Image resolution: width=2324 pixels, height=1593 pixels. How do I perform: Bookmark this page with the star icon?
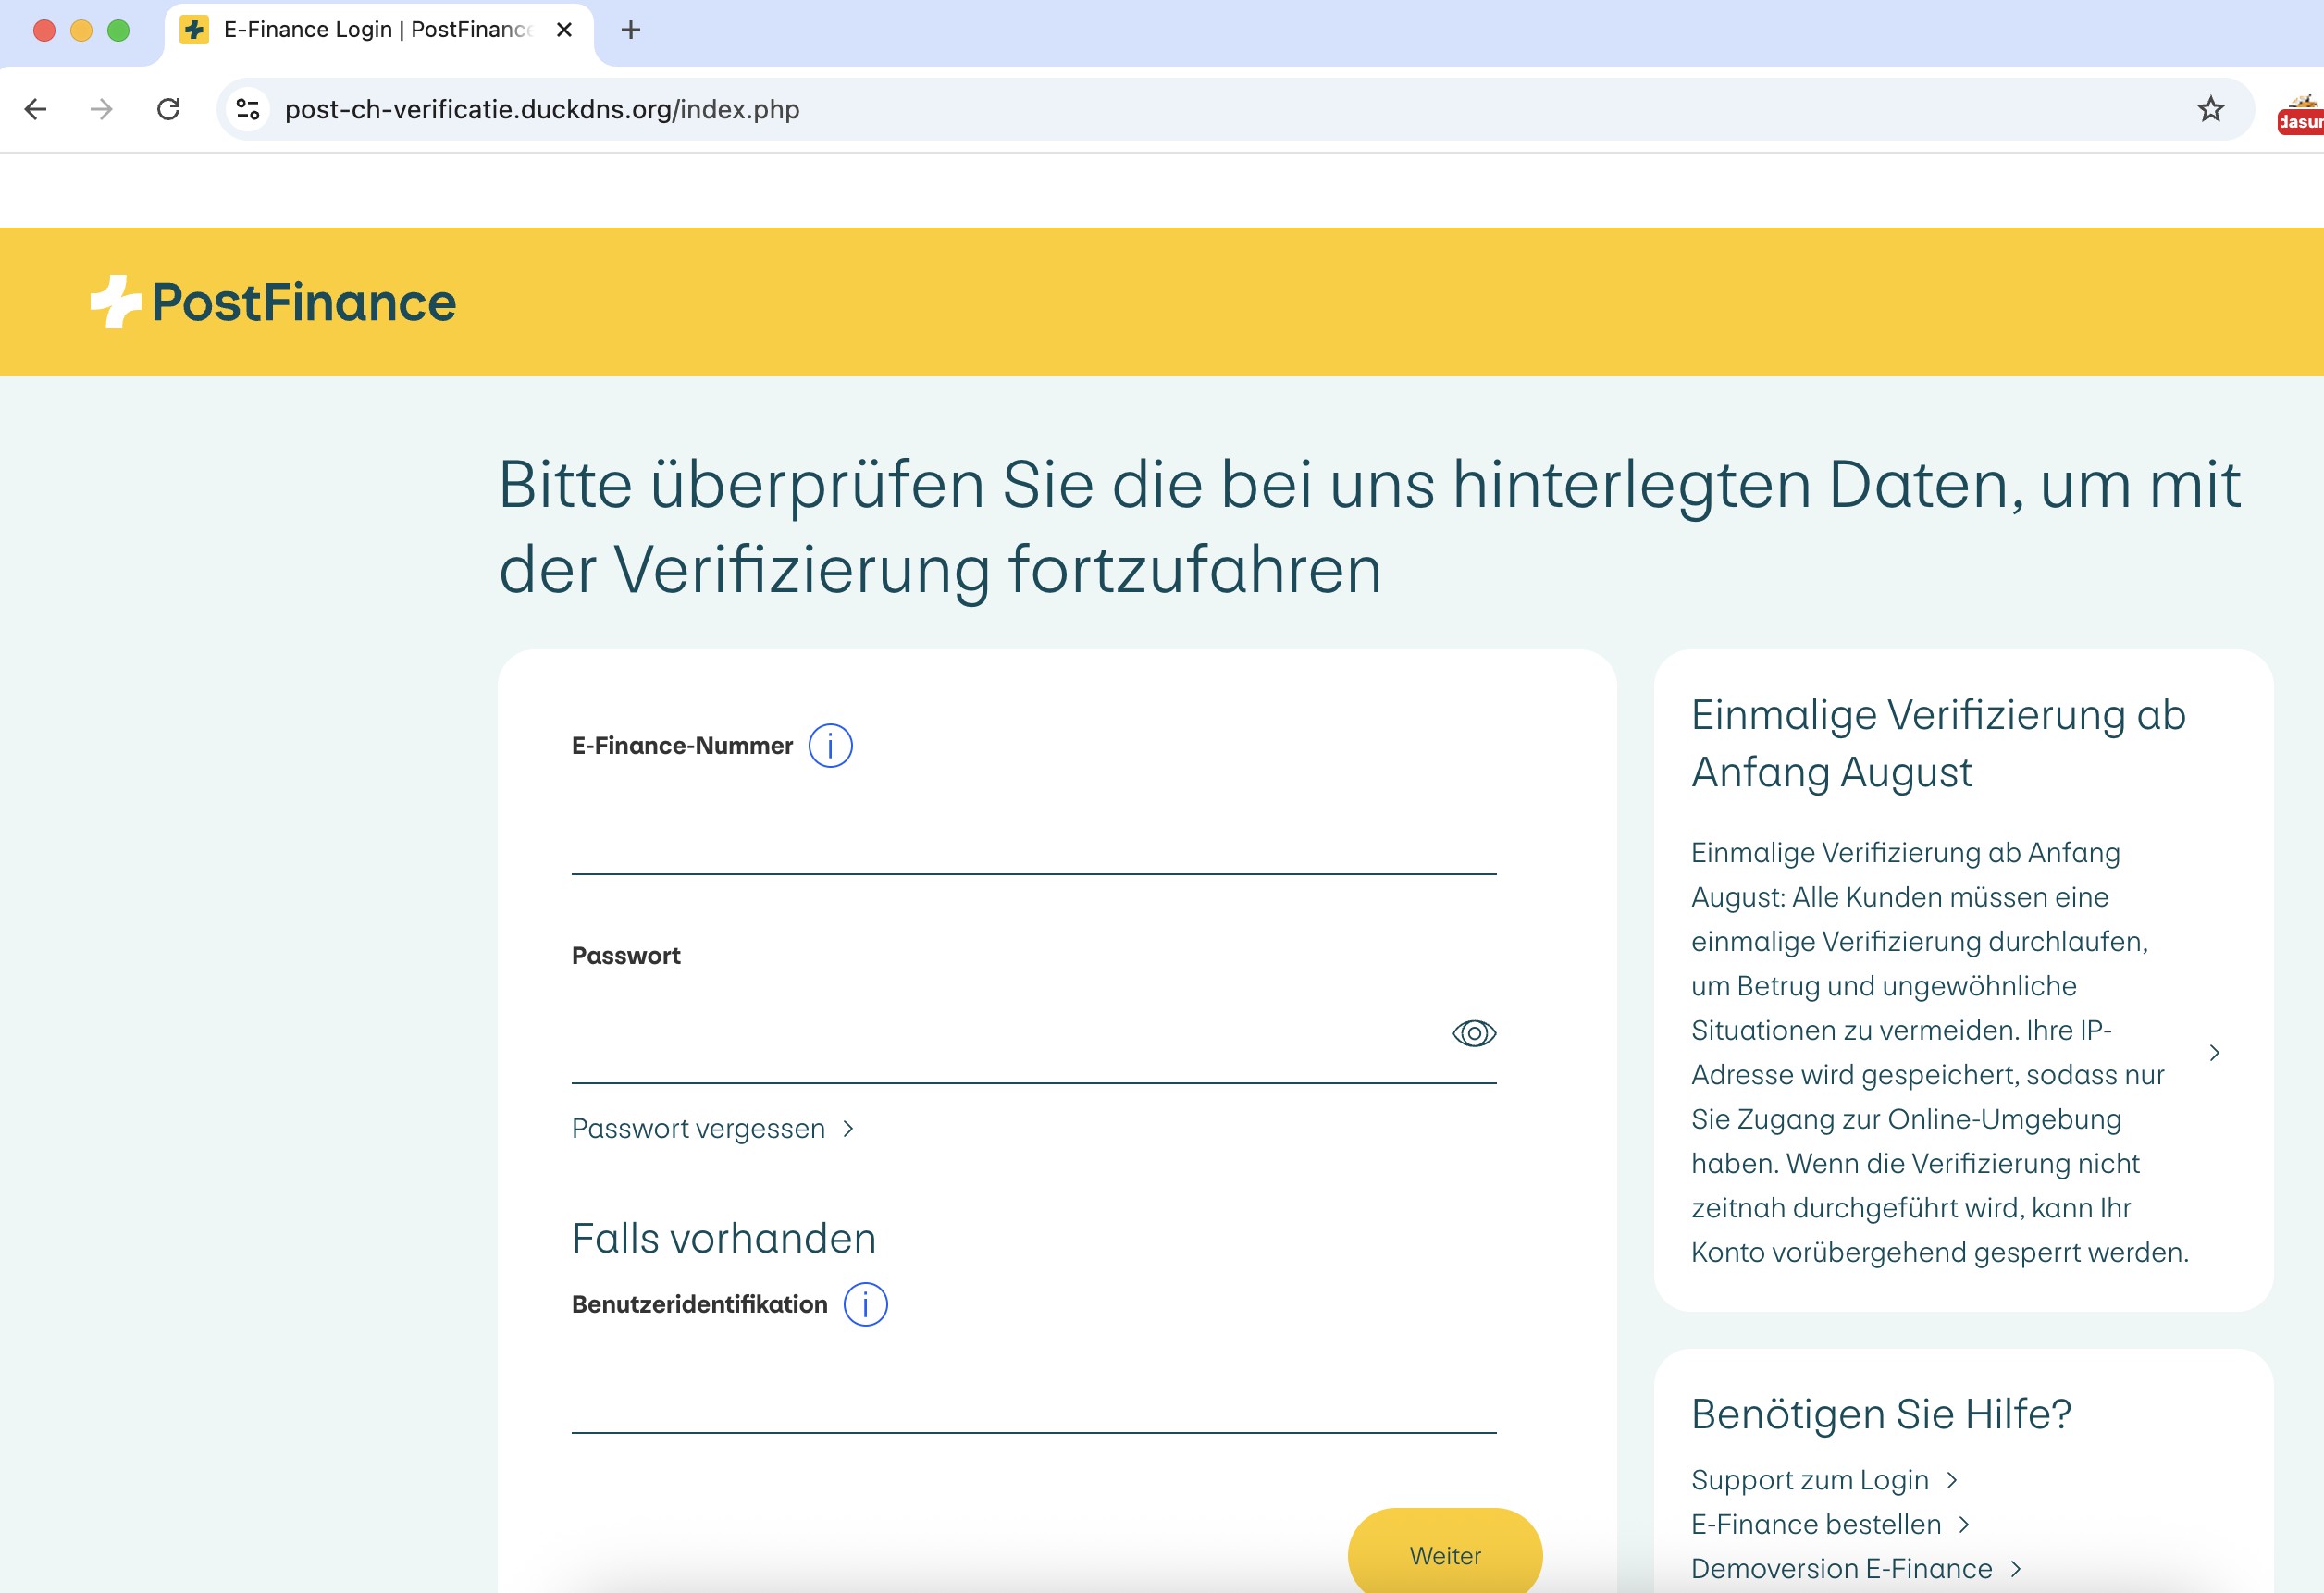[2210, 109]
